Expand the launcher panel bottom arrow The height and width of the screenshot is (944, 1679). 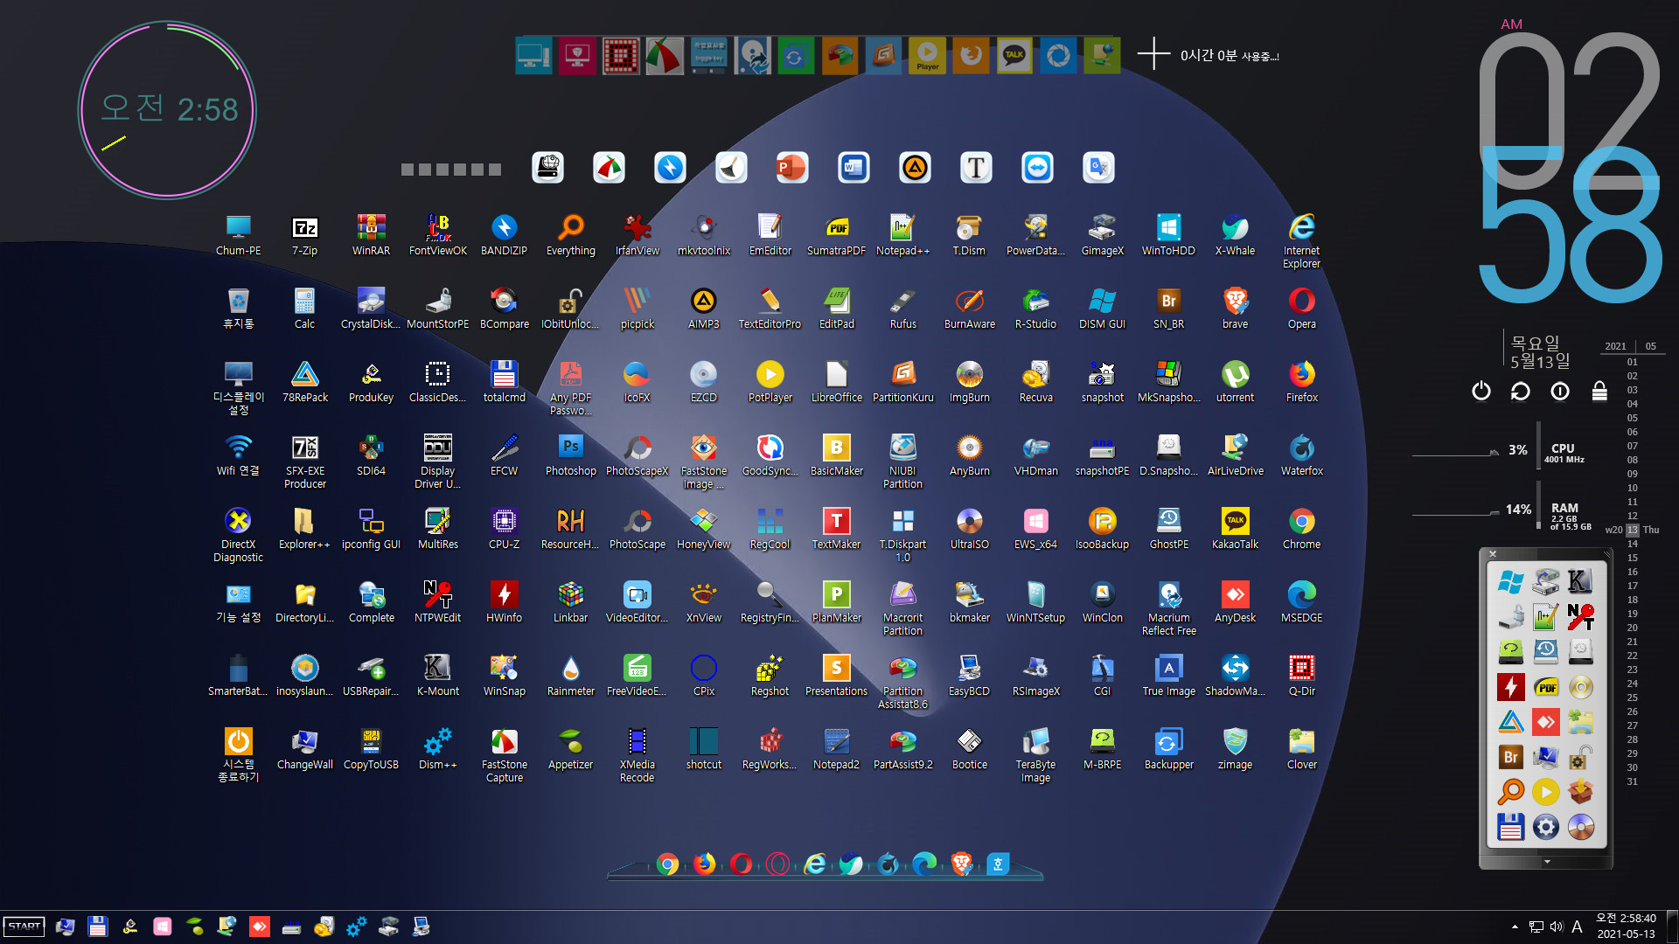[1546, 862]
